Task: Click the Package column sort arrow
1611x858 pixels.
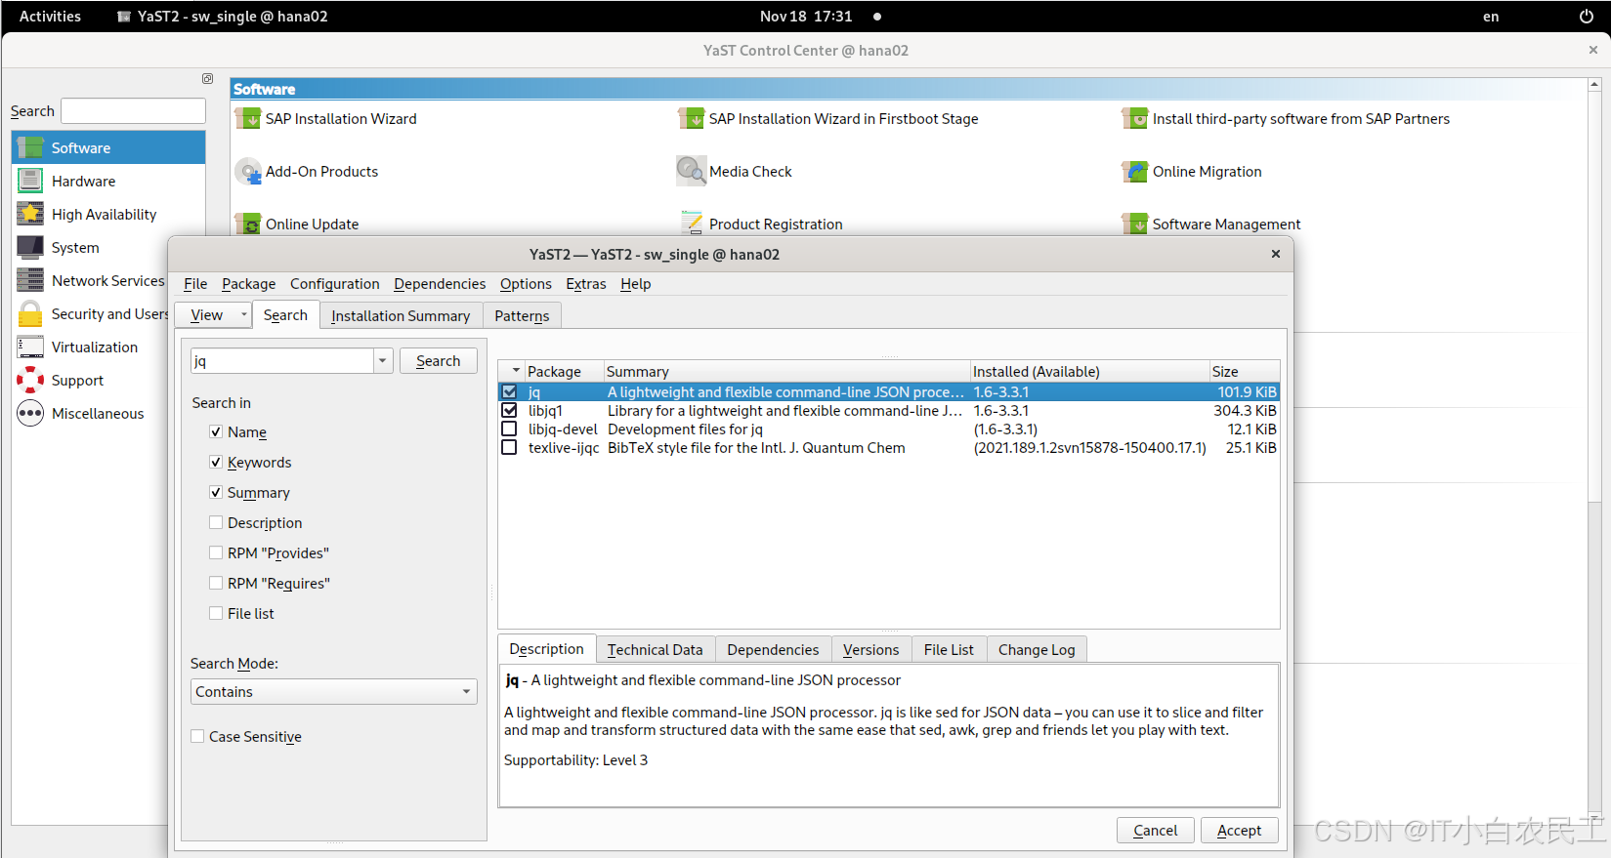Action: point(516,371)
